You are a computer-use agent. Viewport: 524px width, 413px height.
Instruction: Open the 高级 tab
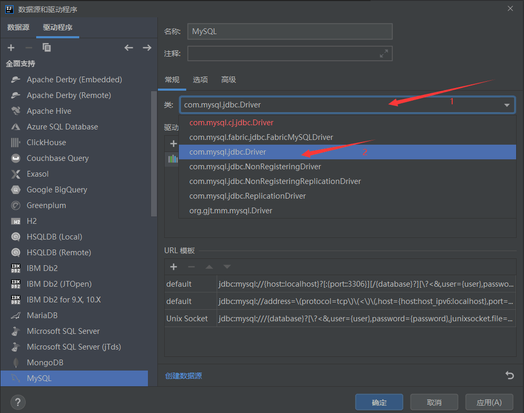click(x=228, y=80)
